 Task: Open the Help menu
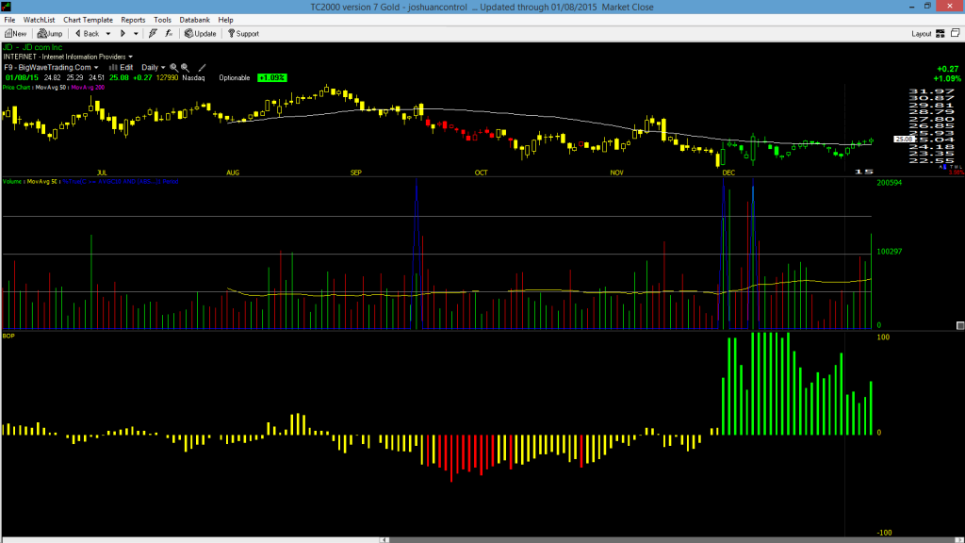(226, 20)
